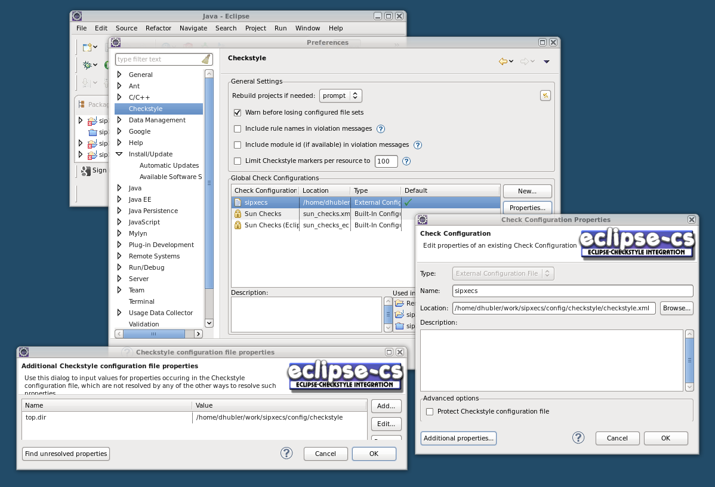
Task: Open the rebuild projects if needed dropdown
Action: 340,95
